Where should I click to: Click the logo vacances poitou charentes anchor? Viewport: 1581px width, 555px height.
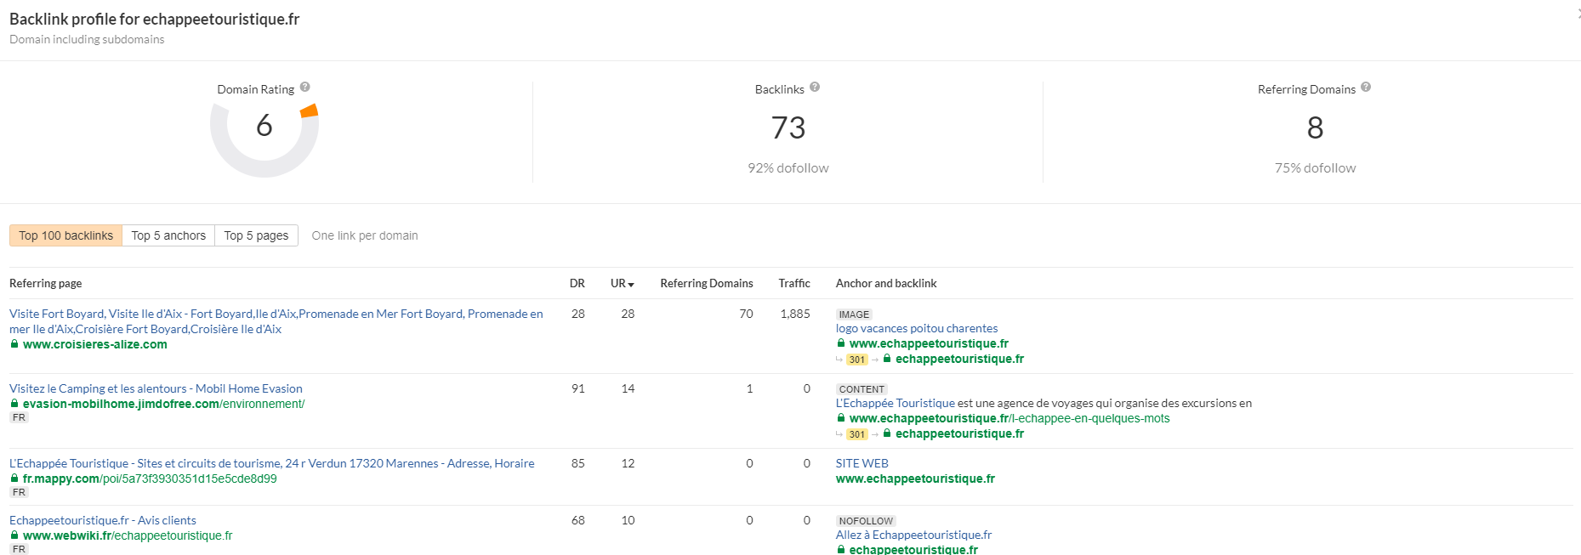[917, 328]
